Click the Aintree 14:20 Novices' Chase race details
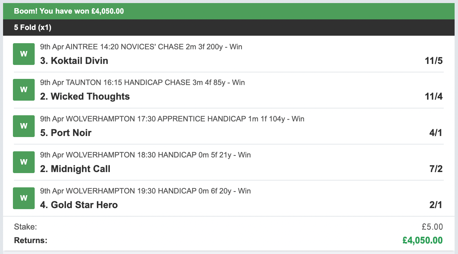The height and width of the screenshot is (254, 458). point(141,47)
